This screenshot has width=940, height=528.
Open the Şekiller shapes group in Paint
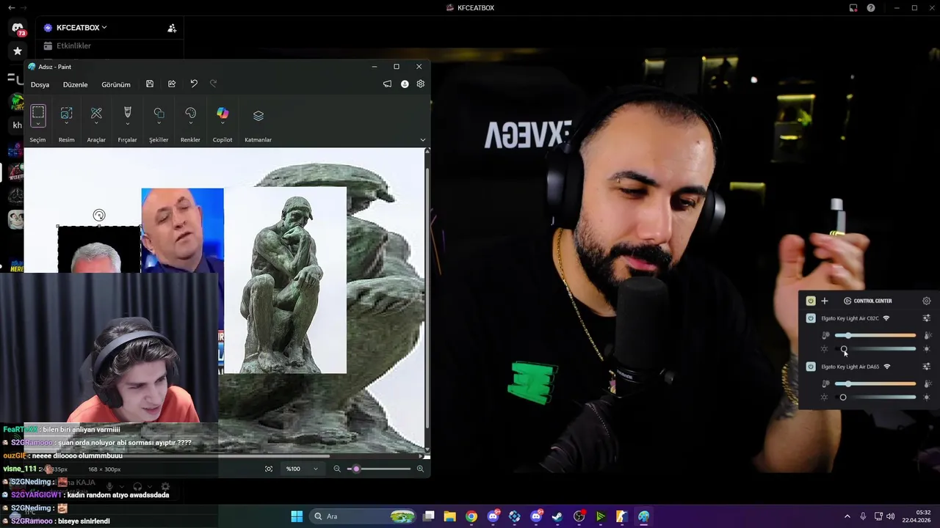(159, 114)
